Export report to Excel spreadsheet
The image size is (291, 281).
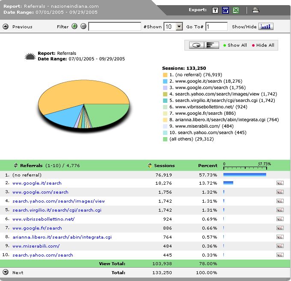tap(236, 10)
